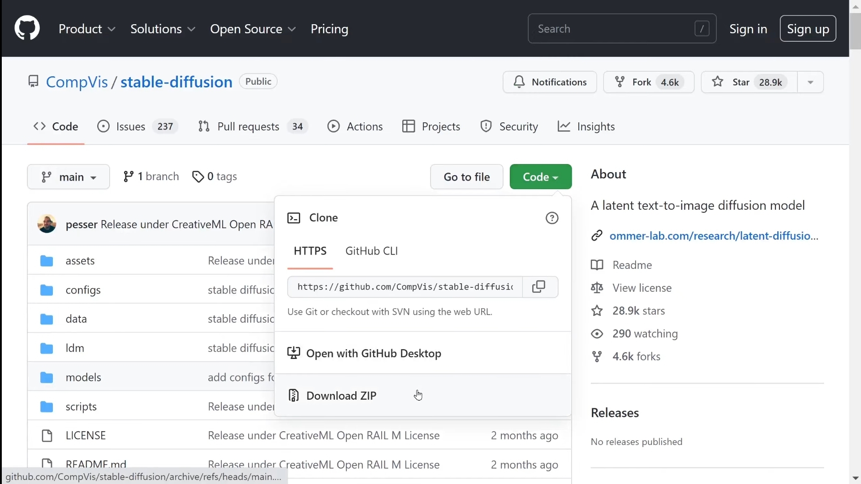Copy the HTTPS clone URL icon

(540, 287)
